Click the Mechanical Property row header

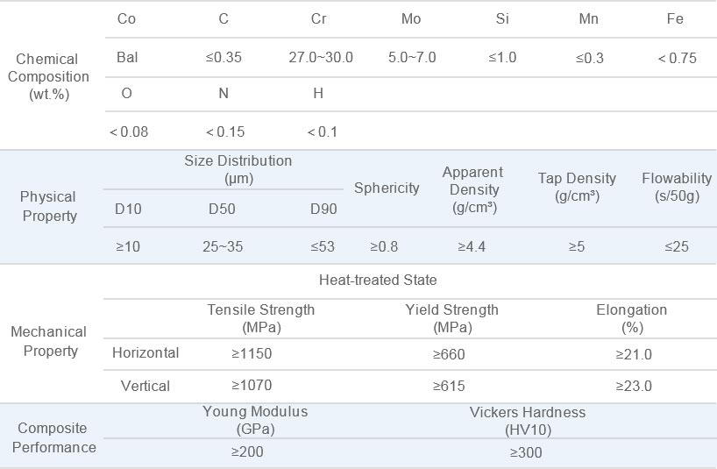pos(48,341)
